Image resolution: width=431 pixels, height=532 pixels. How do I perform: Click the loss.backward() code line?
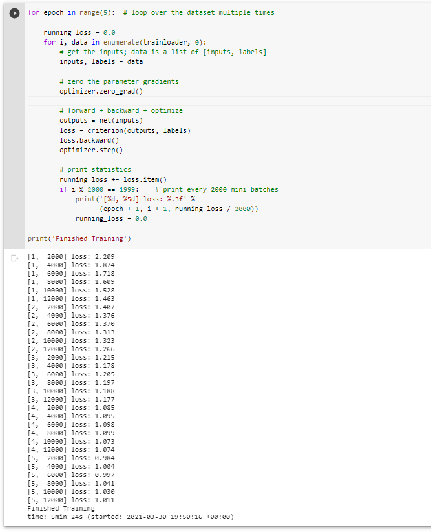[89, 140]
